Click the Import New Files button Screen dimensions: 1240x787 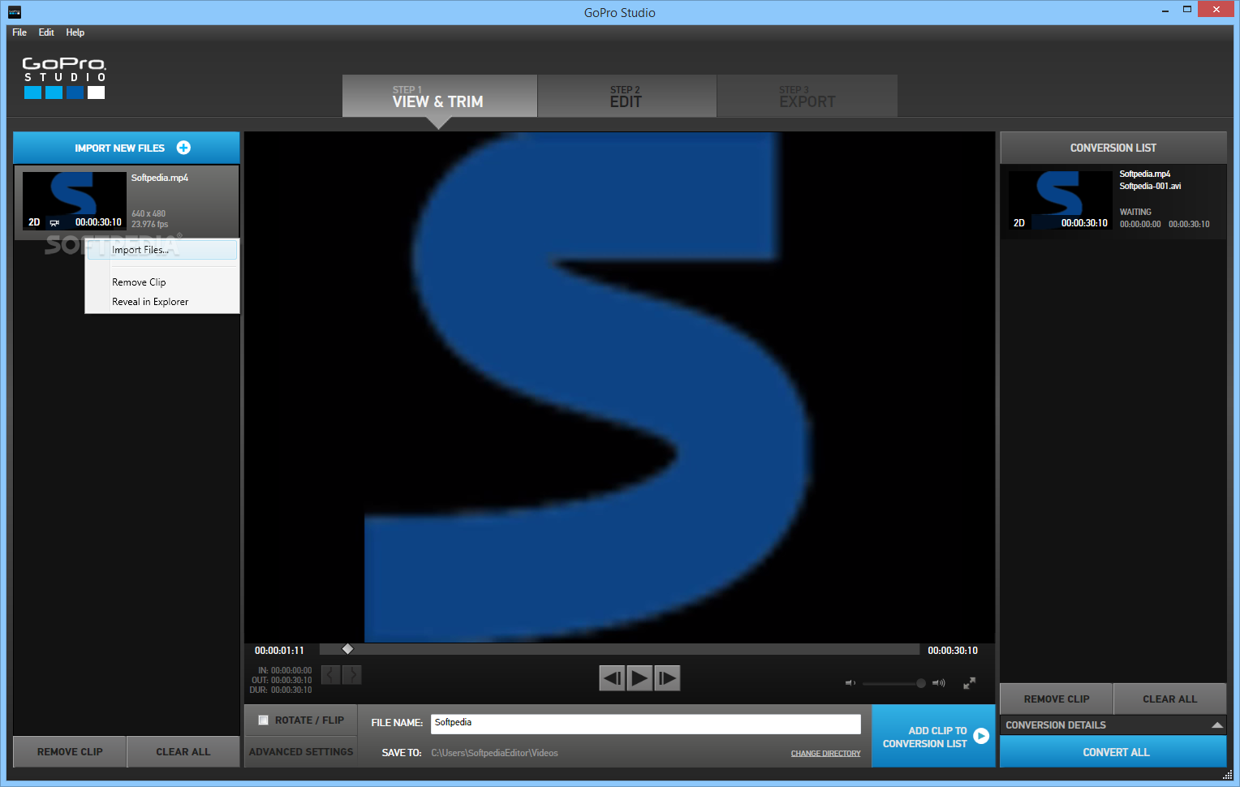[127, 148]
